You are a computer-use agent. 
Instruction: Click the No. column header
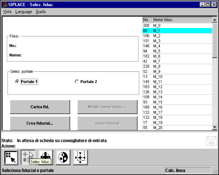pyautogui.click(x=148, y=20)
